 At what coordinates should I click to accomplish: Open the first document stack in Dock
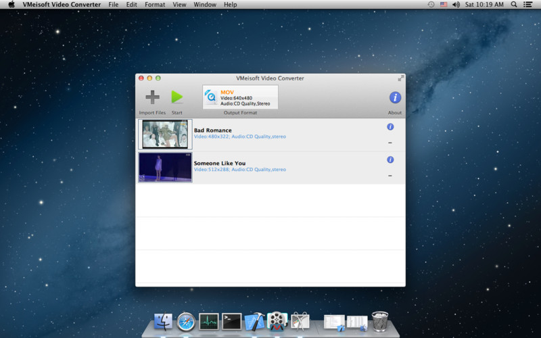click(x=334, y=322)
